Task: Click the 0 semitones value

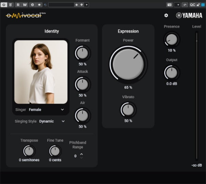Action: point(29,160)
